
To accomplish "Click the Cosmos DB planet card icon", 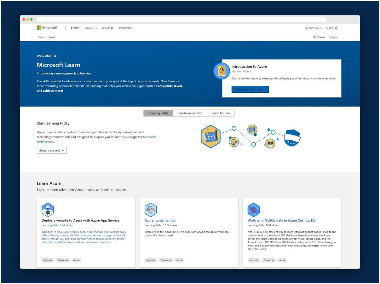I will click(x=254, y=210).
